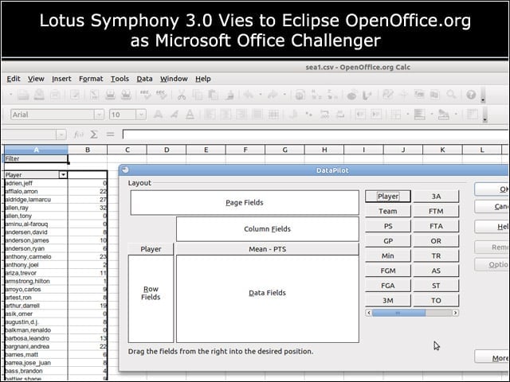The image size is (510, 382).
Task: Select the FTM field button
Action: [436, 211]
